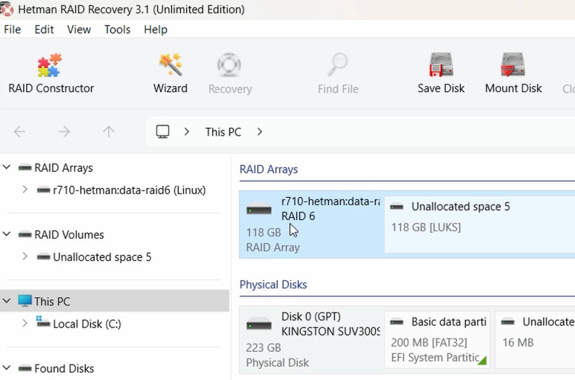Click Unallocated space 5 partition icon

coord(396,207)
